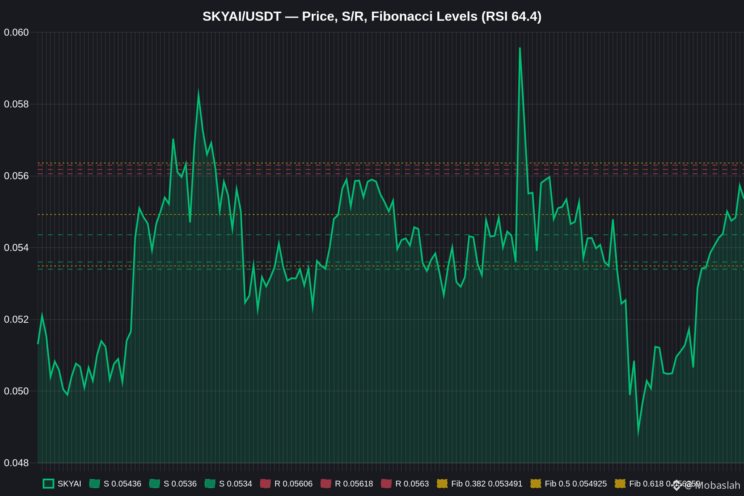744x496 pixels.
Task: Toggle the S 0.0536 support legend swatch
Action: 155,484
